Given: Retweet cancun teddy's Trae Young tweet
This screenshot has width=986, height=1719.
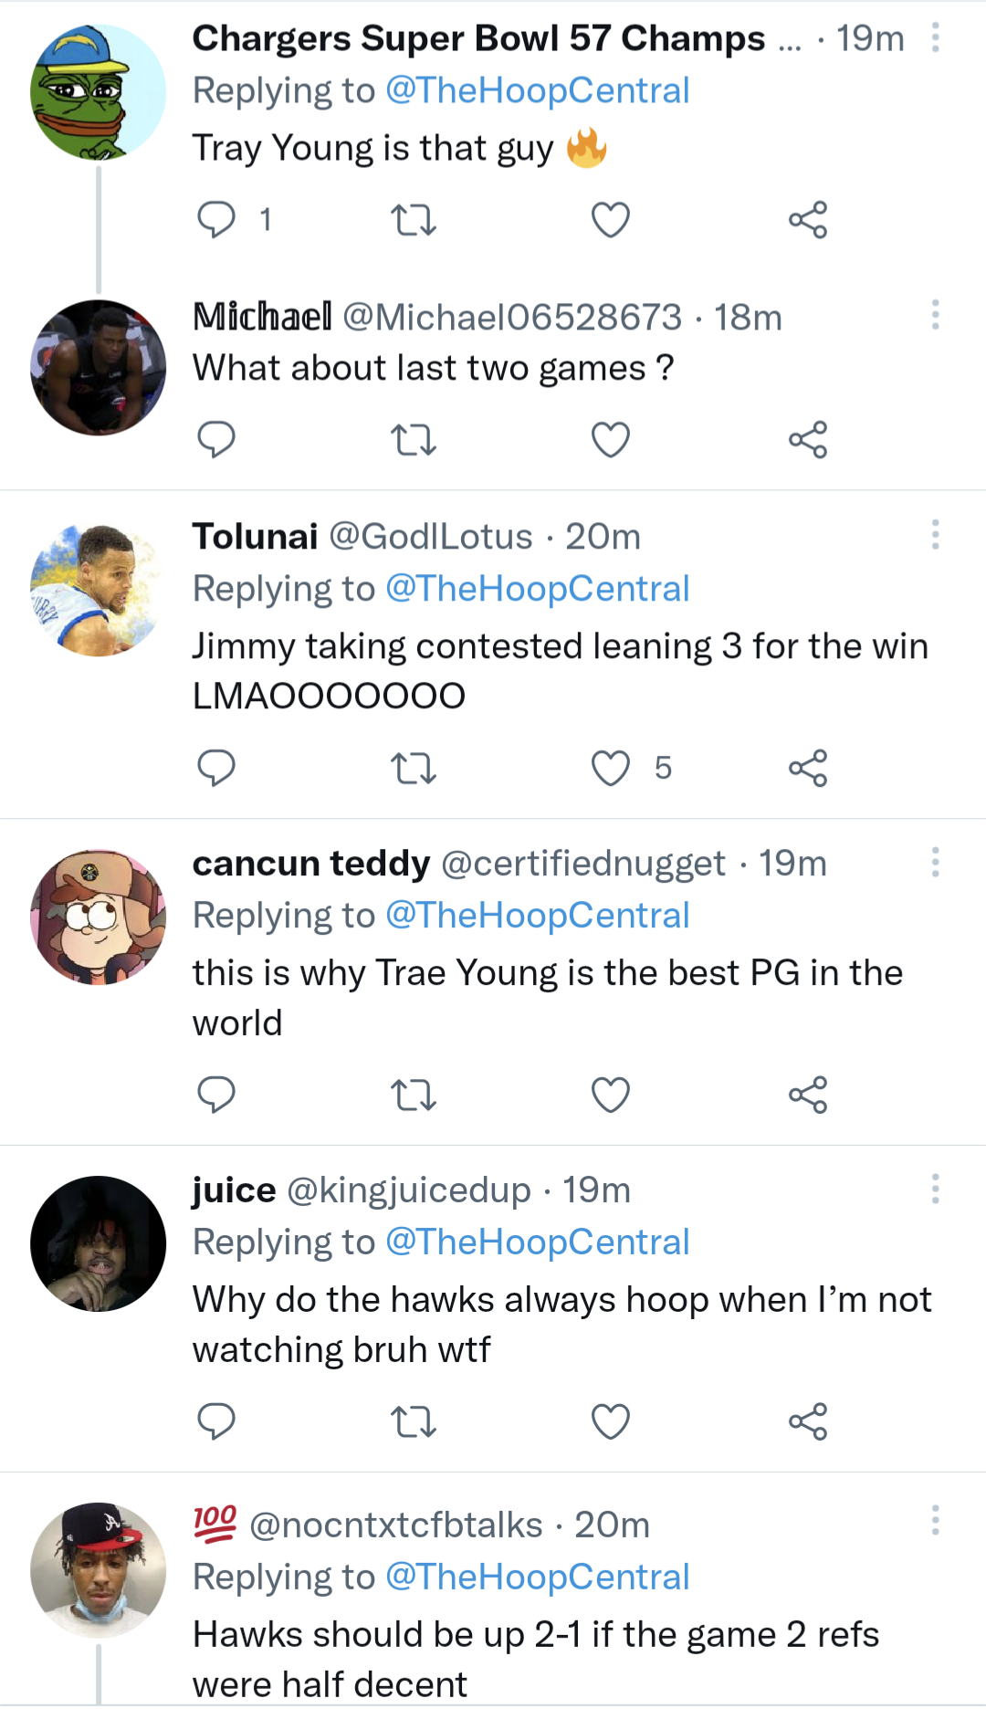Looking at the screenshot, I should click(x=414, y=1095).
